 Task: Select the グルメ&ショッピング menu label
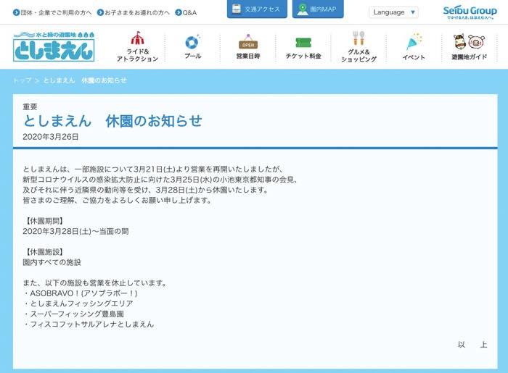359,56
